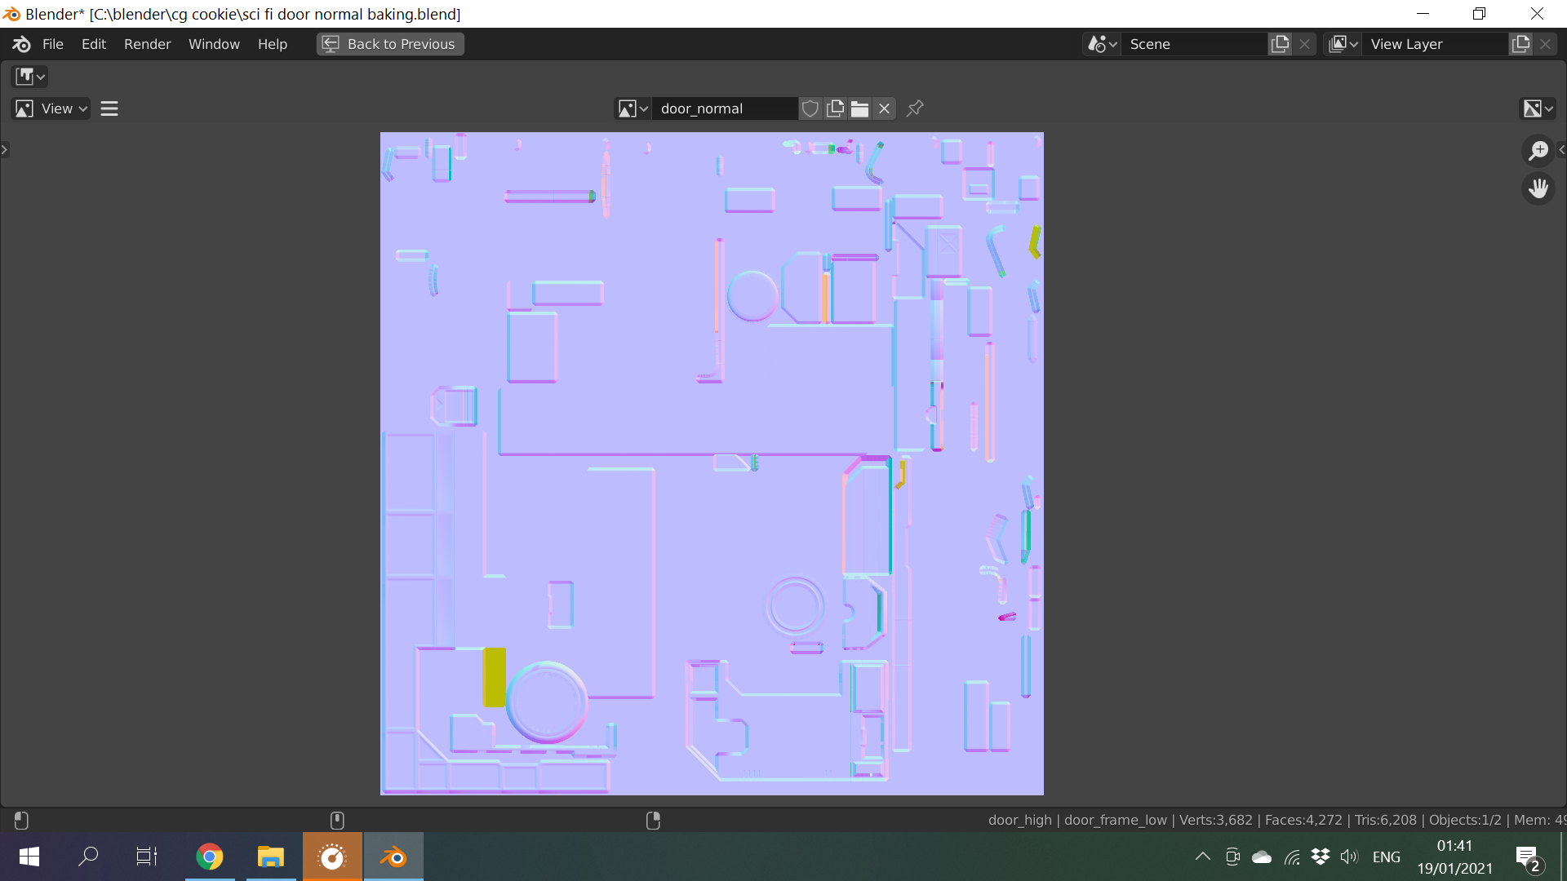Add a new view layer icon
This screenshot has width=1567, height=881.
tap(1520, 44)
